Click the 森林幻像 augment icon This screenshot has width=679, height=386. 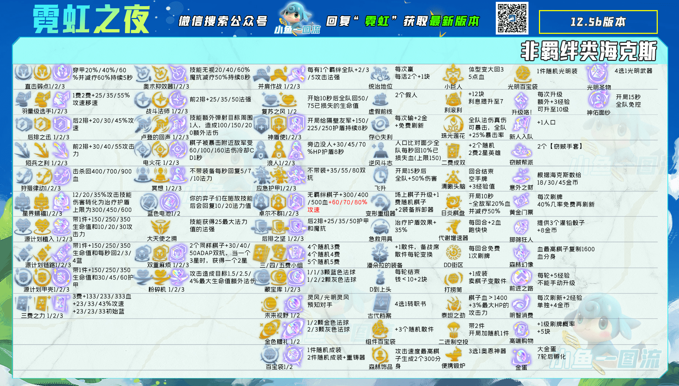click(x=521, y=253)
